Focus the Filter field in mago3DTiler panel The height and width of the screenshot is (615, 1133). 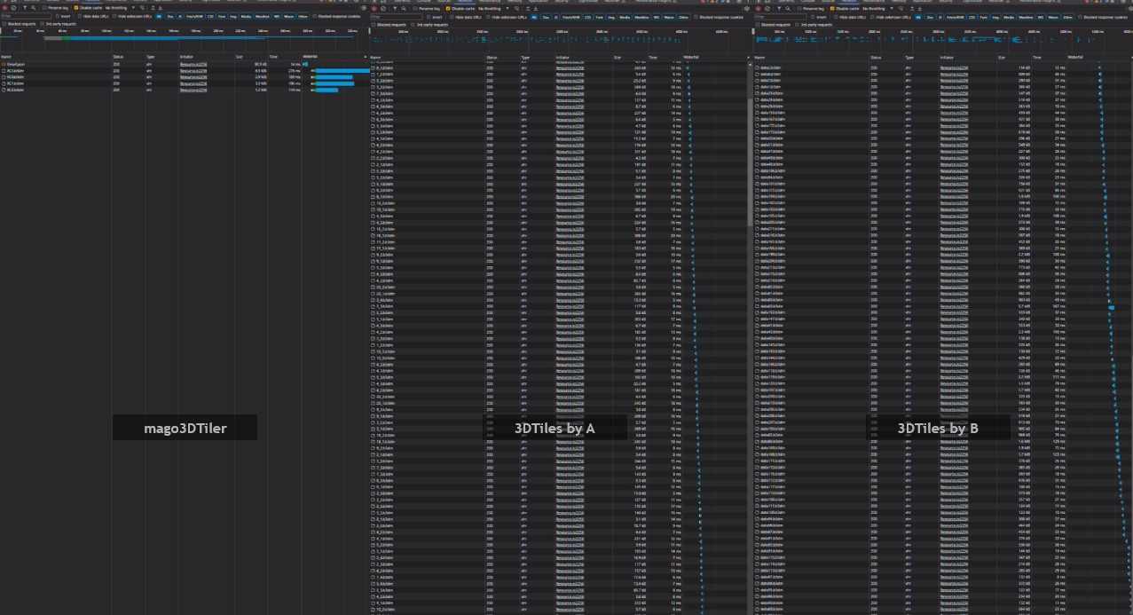[x=27, y=16]
